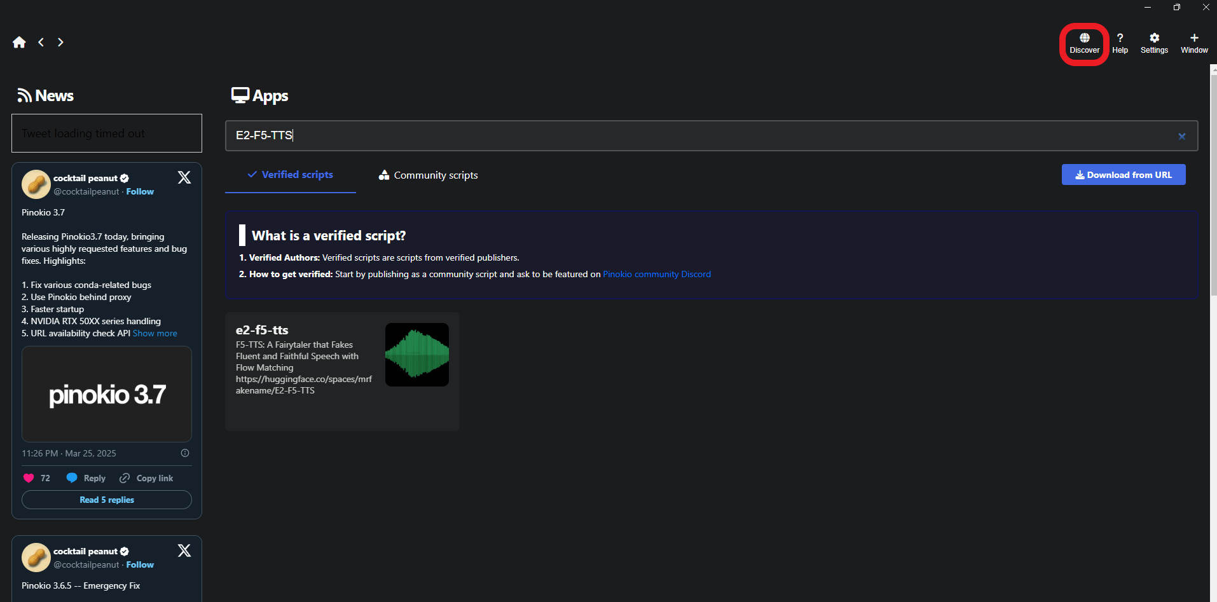
Task: Click the @cocktailpeanut handle on the Pinokio 3.7 tweet
Action: (x=86, y=191)
